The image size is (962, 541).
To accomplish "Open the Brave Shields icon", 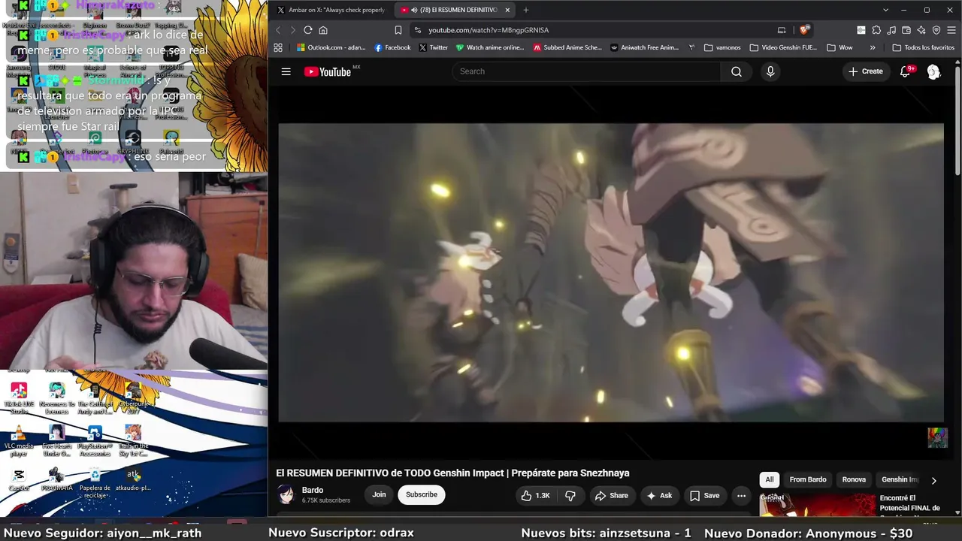I will pyautogui.click(x=804, y=30).
